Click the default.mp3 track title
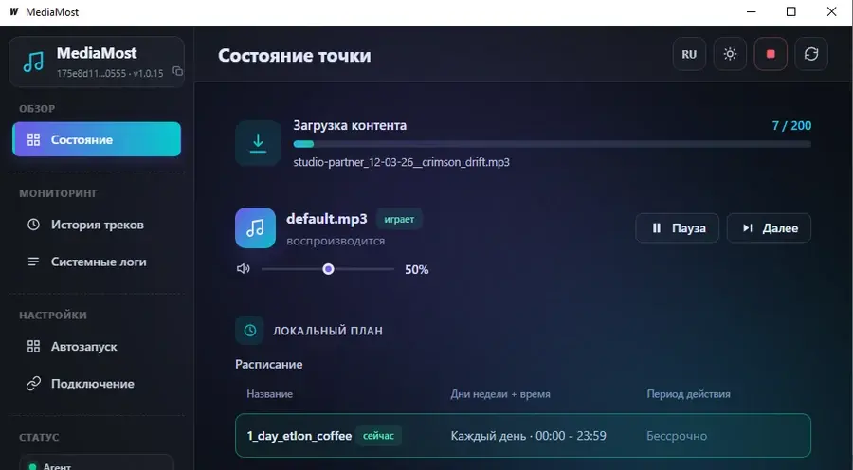The image size is (853, 470). 327,219
